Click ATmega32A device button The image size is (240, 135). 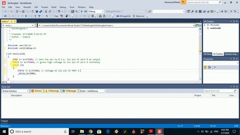point(123,16)
